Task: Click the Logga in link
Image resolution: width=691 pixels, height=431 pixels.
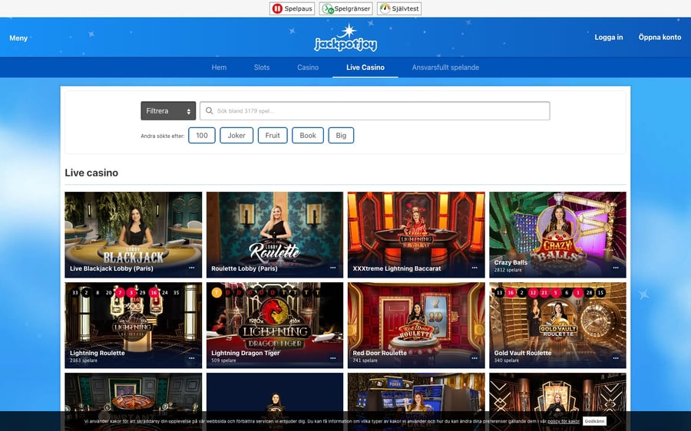Action: [x=609, y=38]
